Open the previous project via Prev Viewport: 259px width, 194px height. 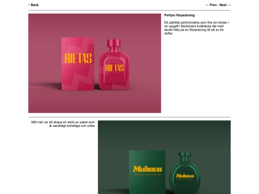click(x=211, y=5)
